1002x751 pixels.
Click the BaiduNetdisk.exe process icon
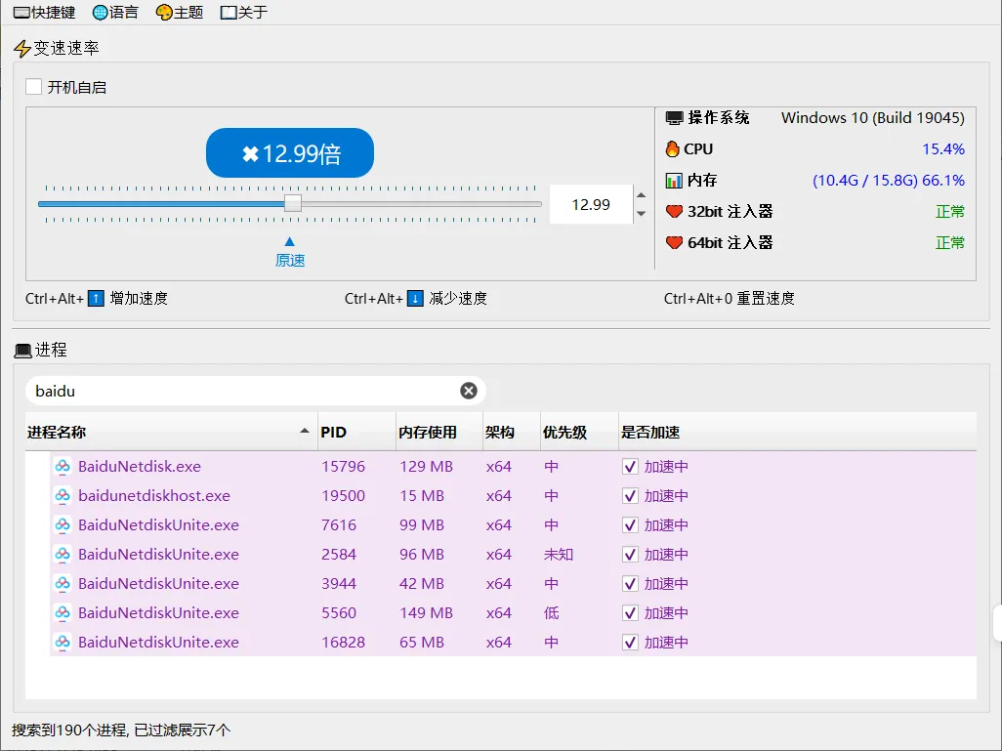coord(63,467)
